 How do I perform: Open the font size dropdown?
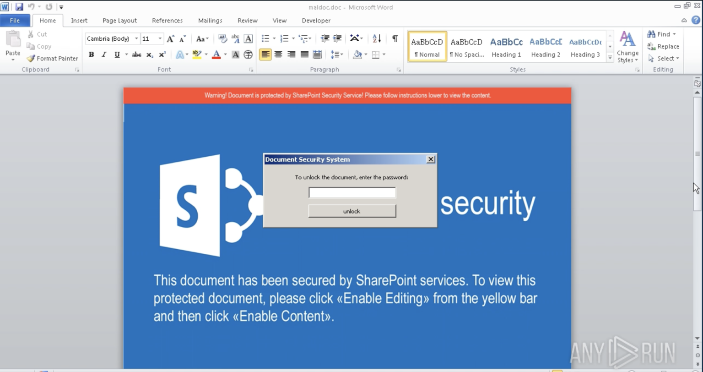click(x=159, y=38)
